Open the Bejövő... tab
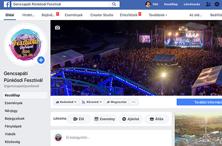 48,15
